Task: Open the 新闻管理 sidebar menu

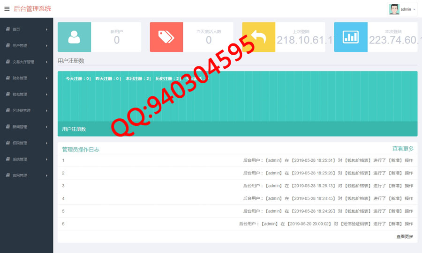Action: point(20,127)
